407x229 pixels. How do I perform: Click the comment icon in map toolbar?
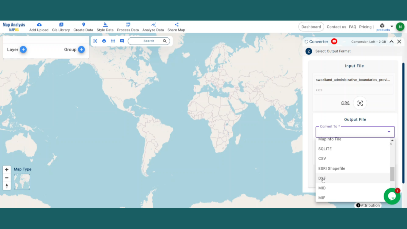(x=122, y=41)
